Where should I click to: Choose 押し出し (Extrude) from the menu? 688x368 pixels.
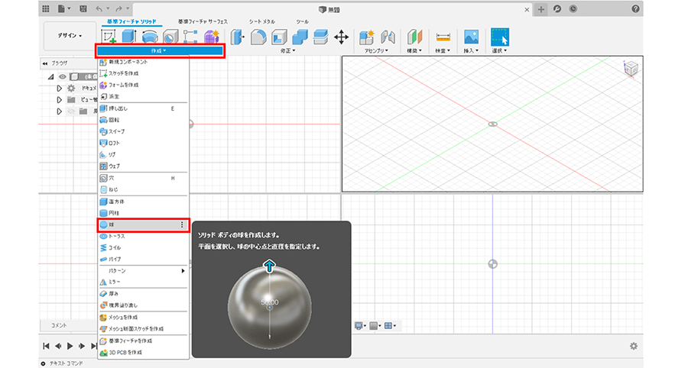pyautogui.click(x=118, y=108)
